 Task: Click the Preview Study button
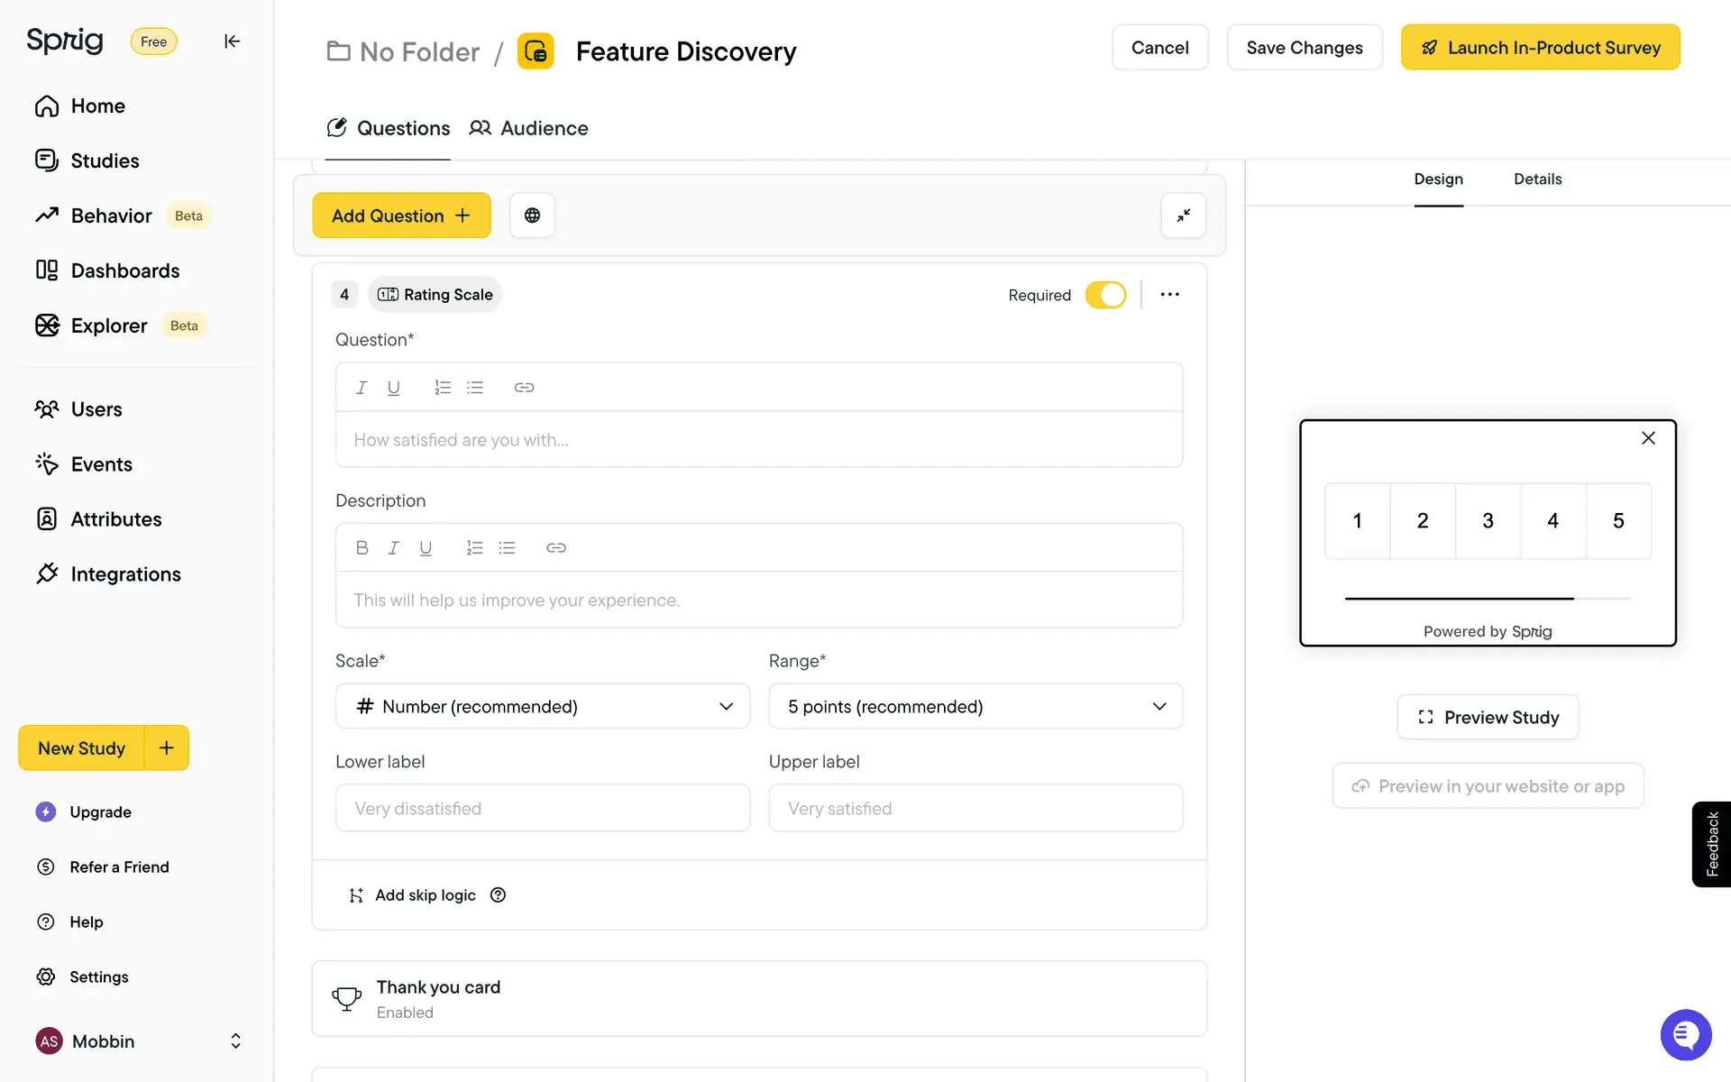pyautogui.click(x=1488, y=718)
